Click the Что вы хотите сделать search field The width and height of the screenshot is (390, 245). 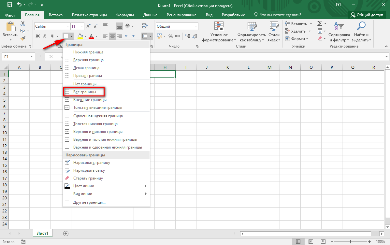(x=278, y=15)
